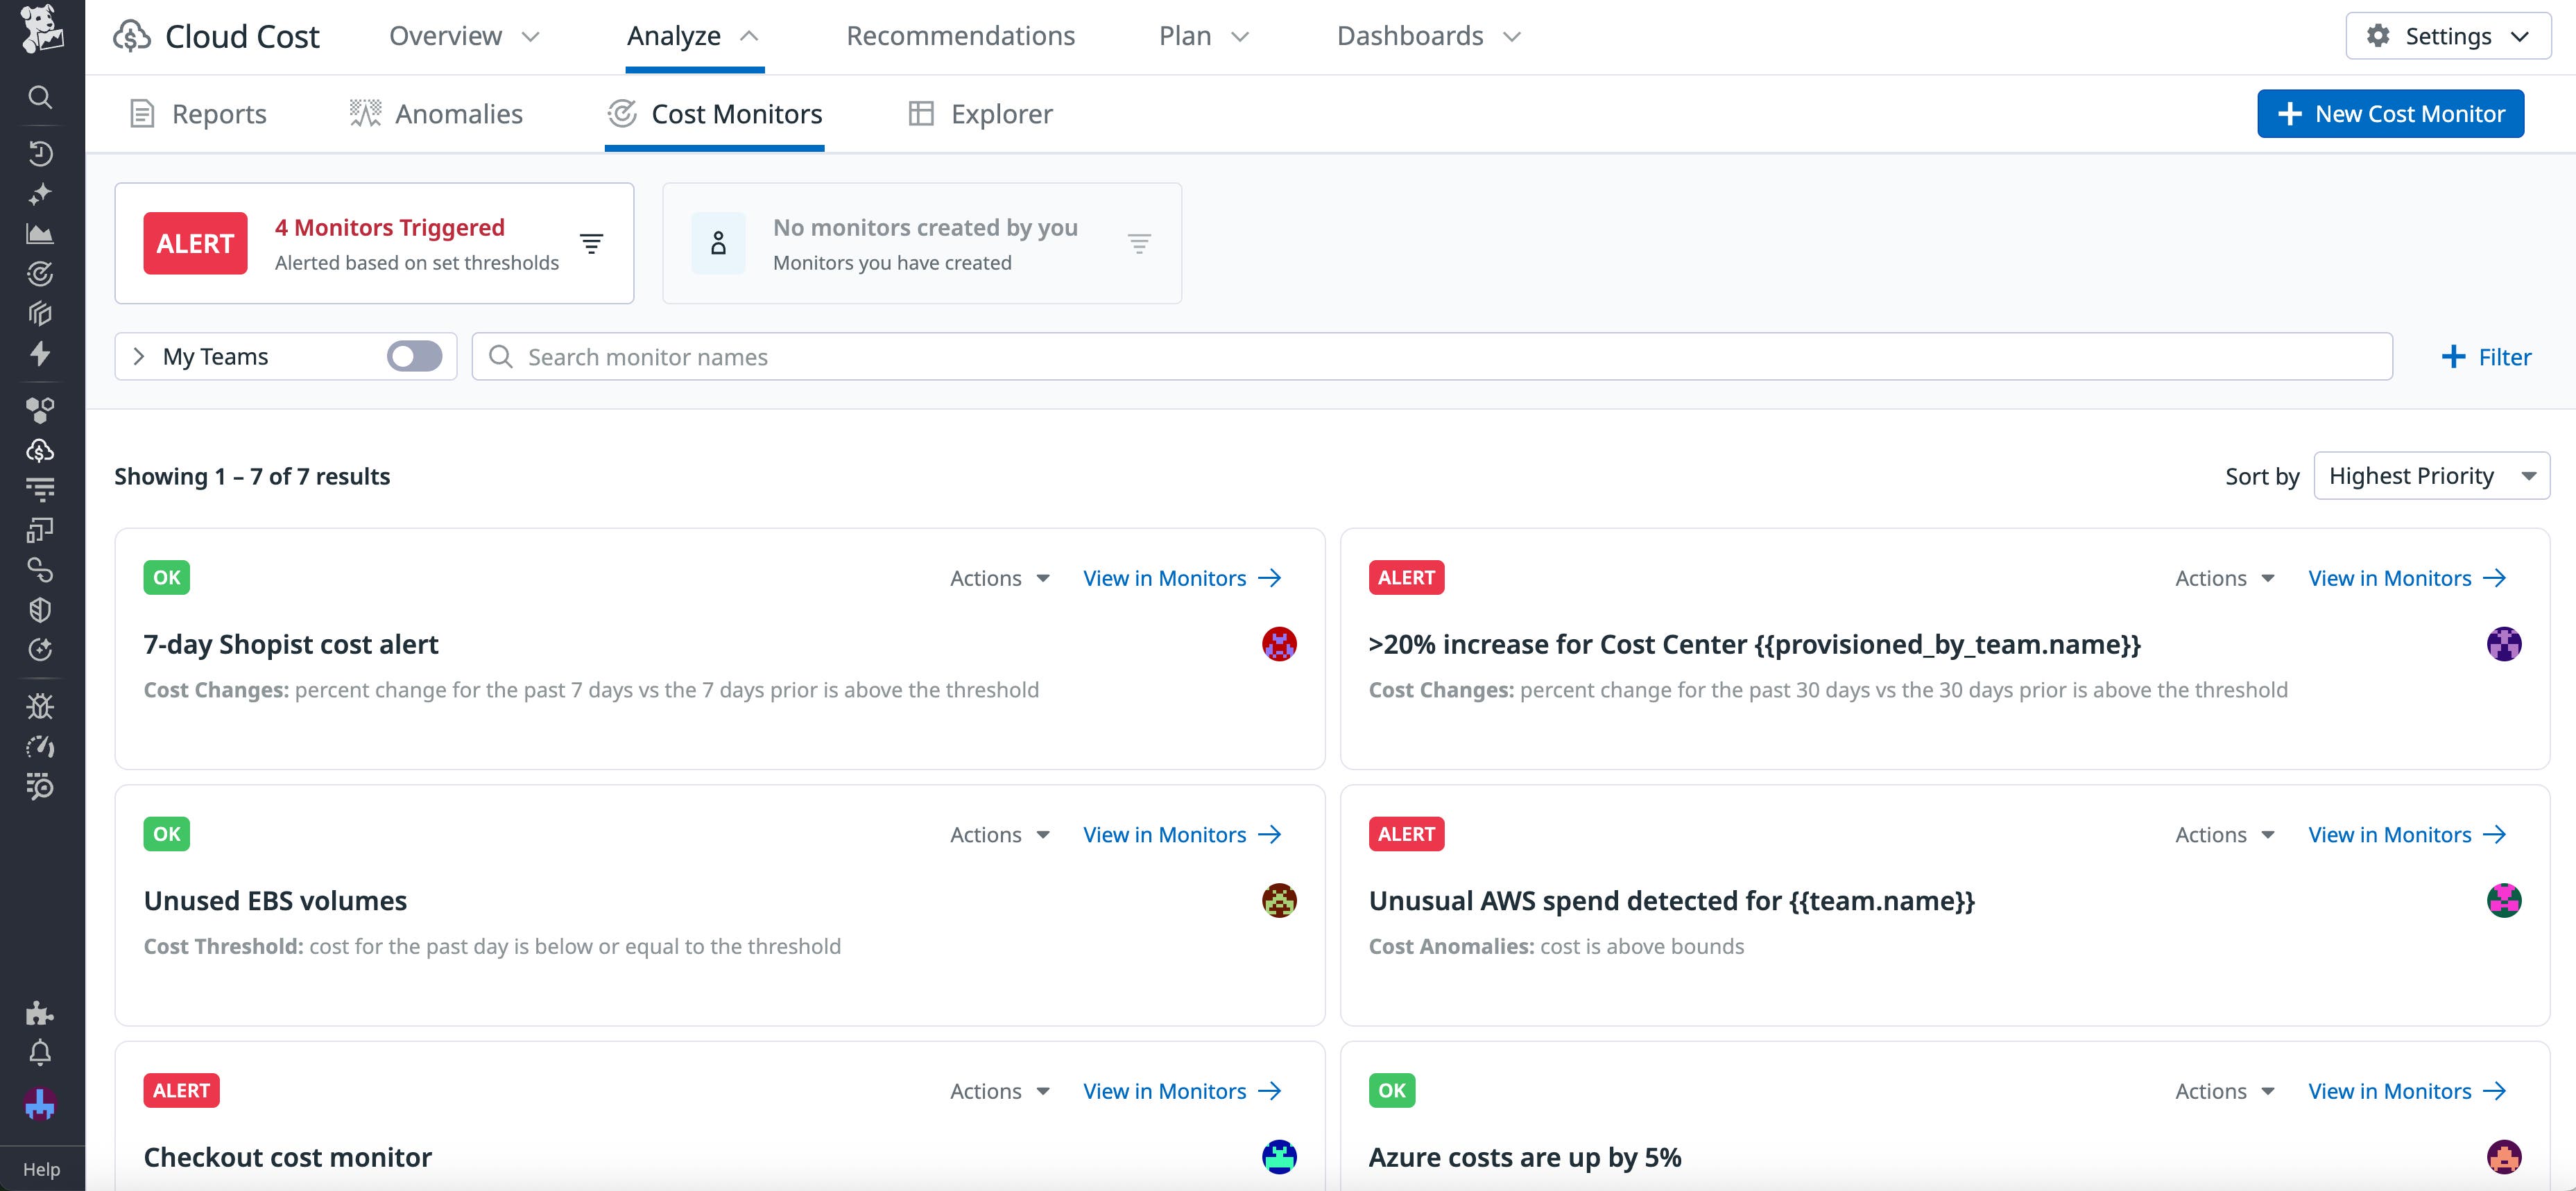Click filter icon on No monitors created by you card
This screenshot has width=2576, height=1191.
point(1139,243)
